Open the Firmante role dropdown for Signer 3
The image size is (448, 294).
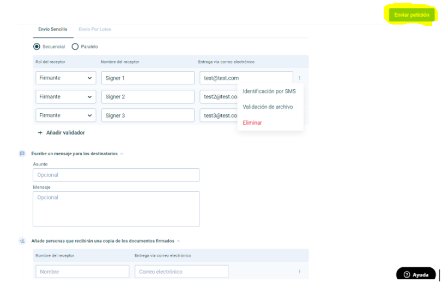[66, 115]
